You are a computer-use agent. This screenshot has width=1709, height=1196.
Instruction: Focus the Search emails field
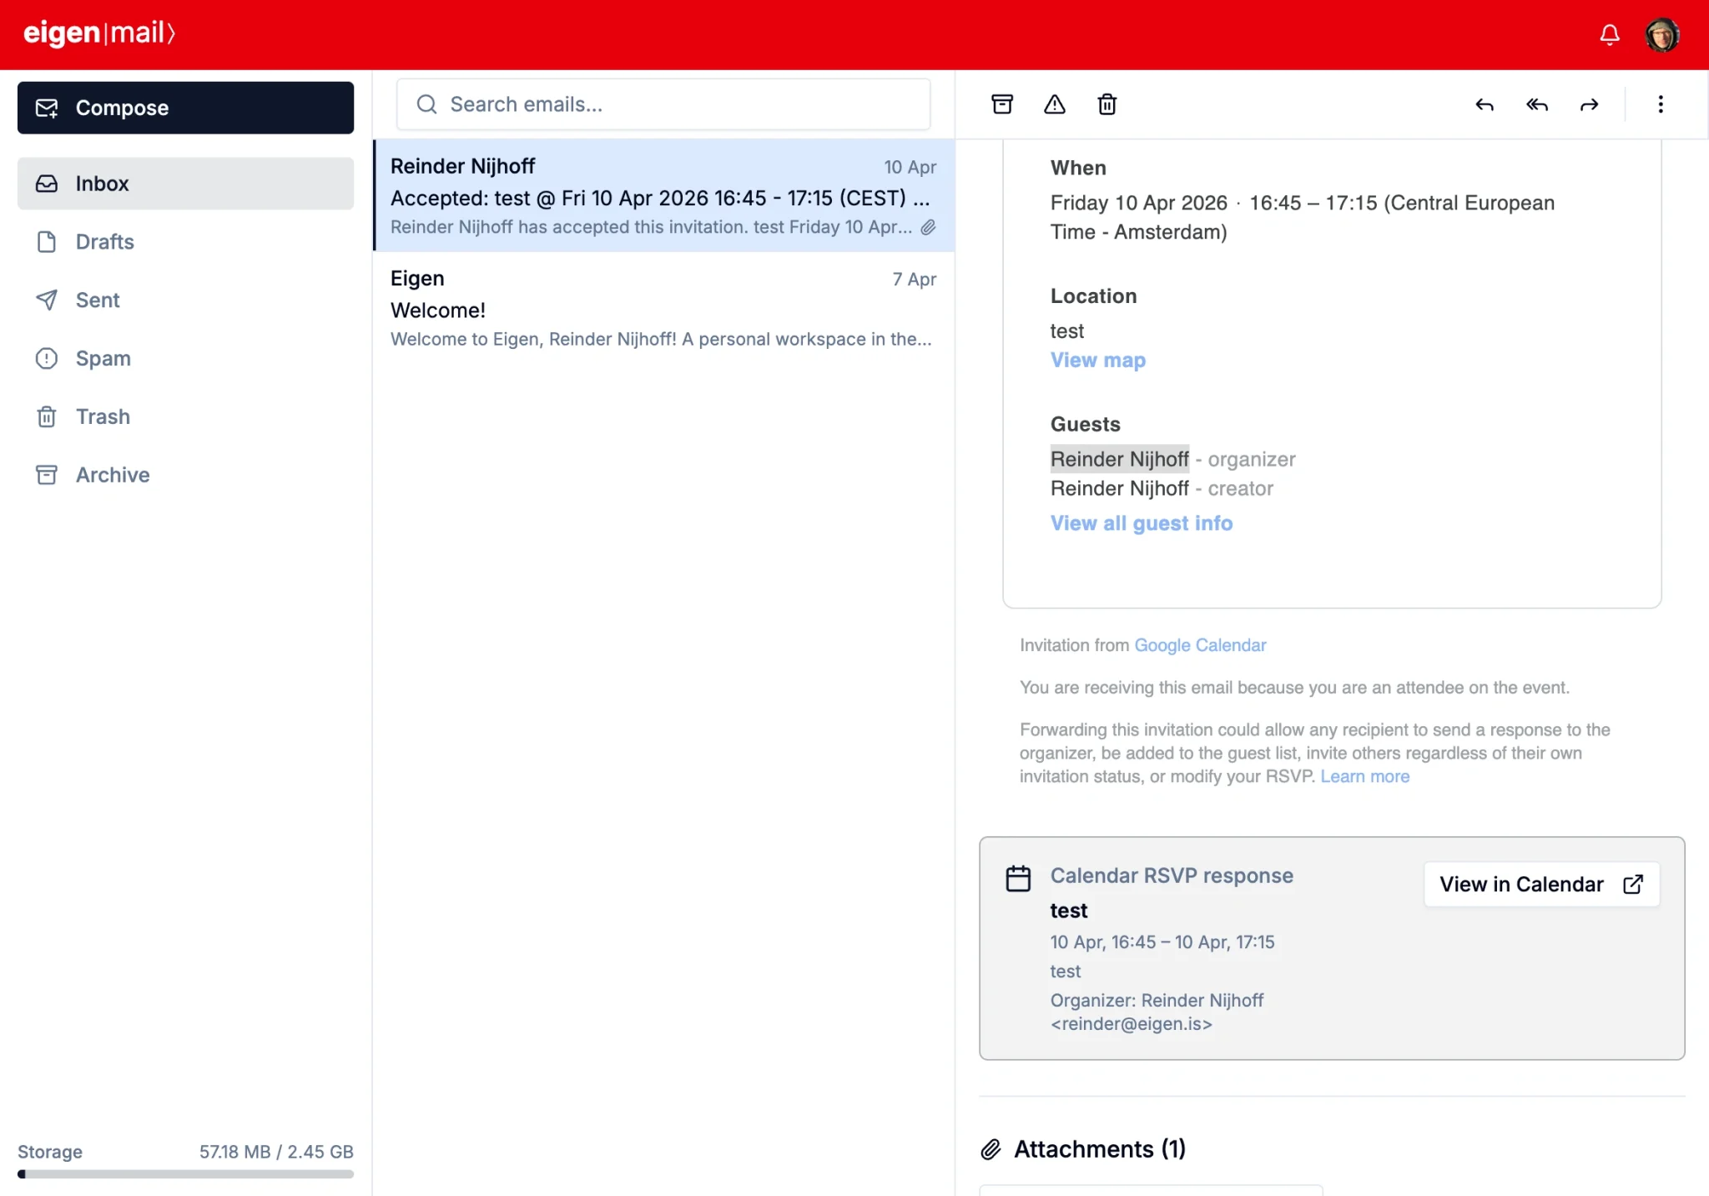(663, 104)
